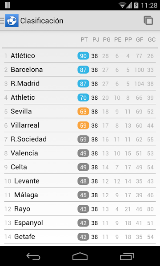This screenshot has width=160, height=266.
Task: Select the Atlético row
Action: pos(80,56)
